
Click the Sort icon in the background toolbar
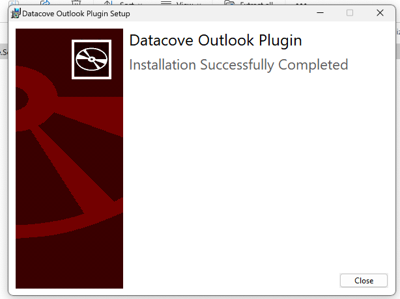point(107,3)
